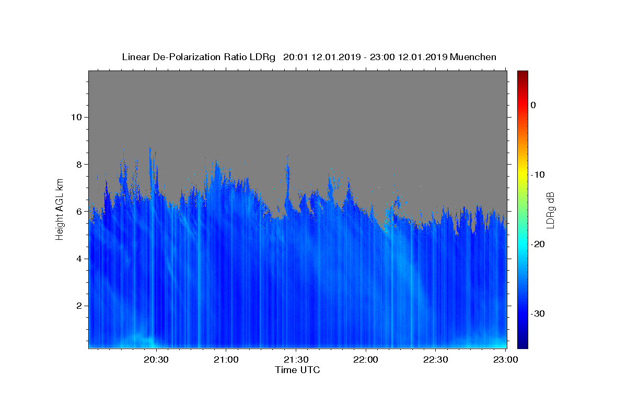Click the "LDRg dB" colorbar label

(x=550, y=210)
